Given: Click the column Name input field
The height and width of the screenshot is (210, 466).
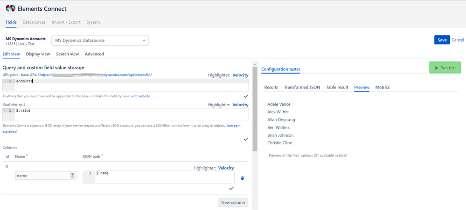Looking at the screenshot, I should point(46,176).
